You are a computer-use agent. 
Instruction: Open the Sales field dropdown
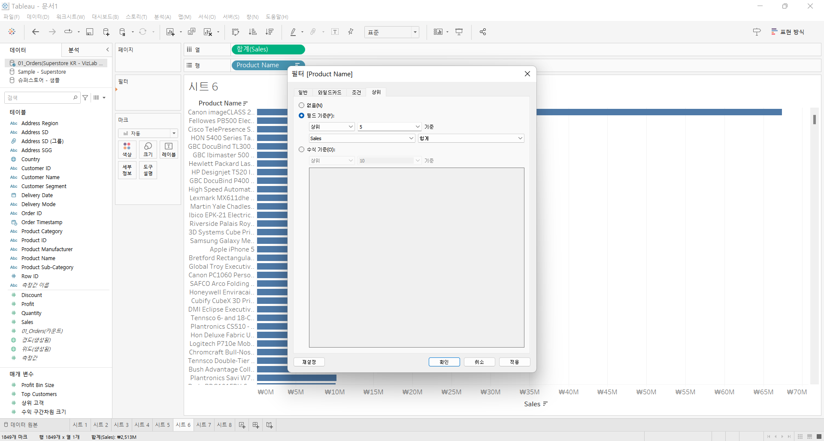[x=362, y=138]
